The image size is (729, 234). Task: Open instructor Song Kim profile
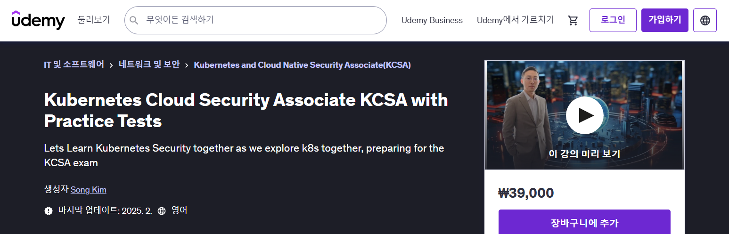click(x=89, y=190)
